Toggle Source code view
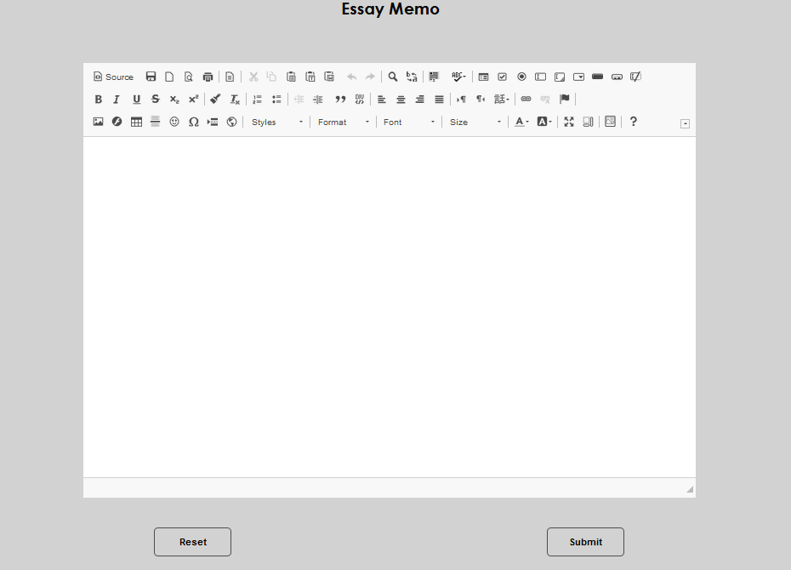This screenshot has height=570, width=791. tap(113, 77)
